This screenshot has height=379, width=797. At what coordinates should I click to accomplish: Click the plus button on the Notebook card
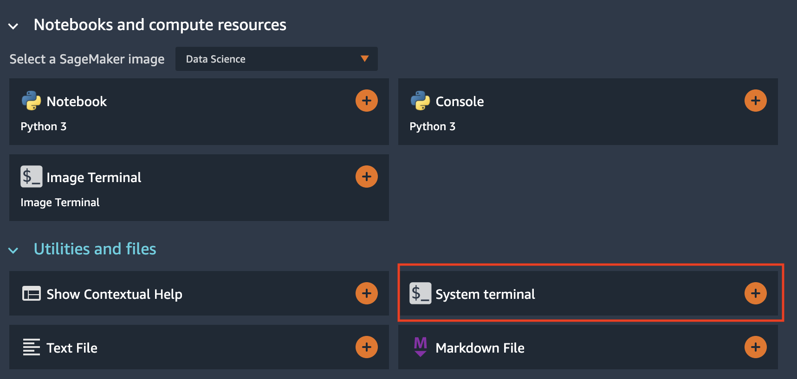coord(367,101)
